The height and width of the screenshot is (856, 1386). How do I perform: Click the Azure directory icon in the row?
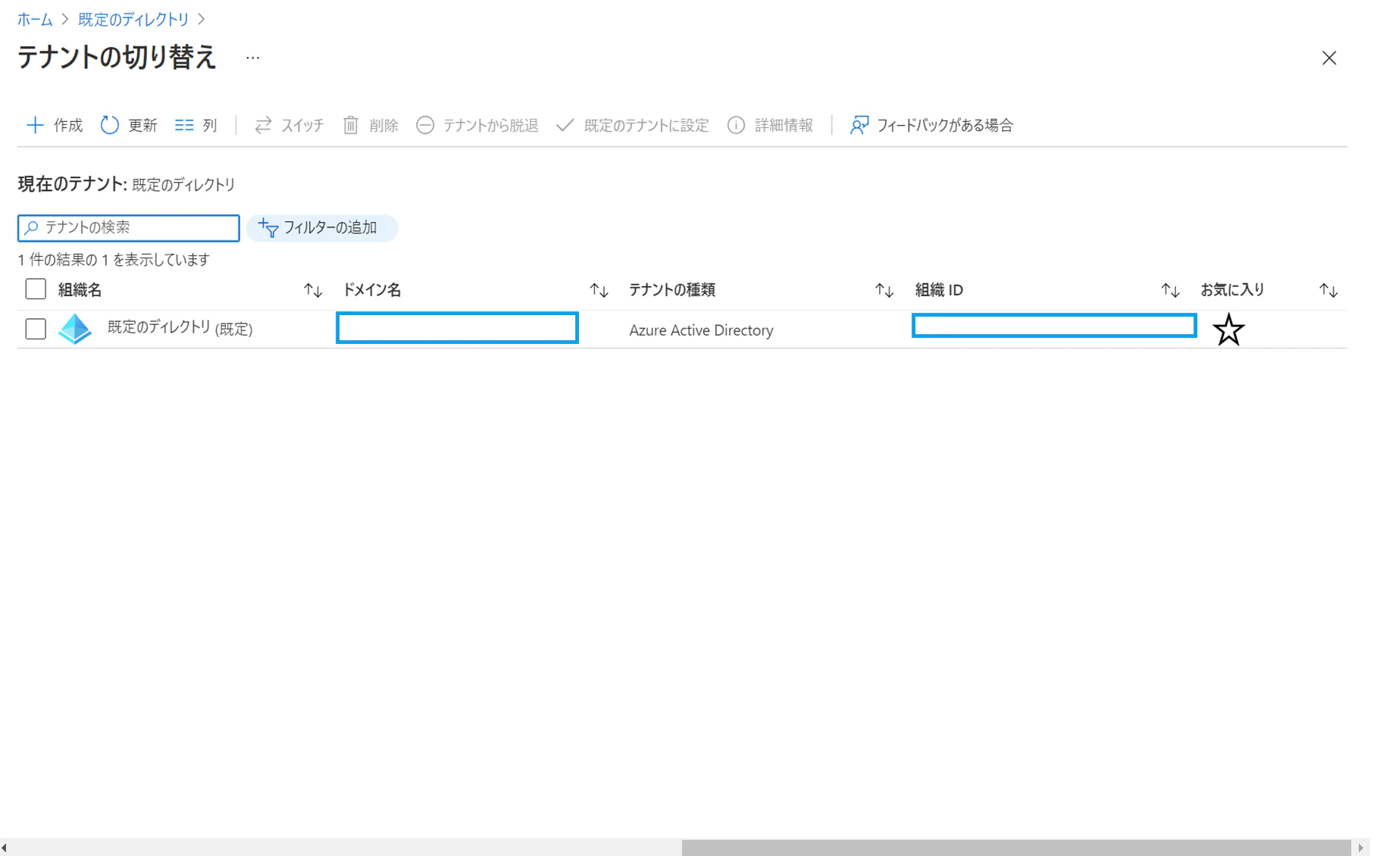tap(75, 329)
